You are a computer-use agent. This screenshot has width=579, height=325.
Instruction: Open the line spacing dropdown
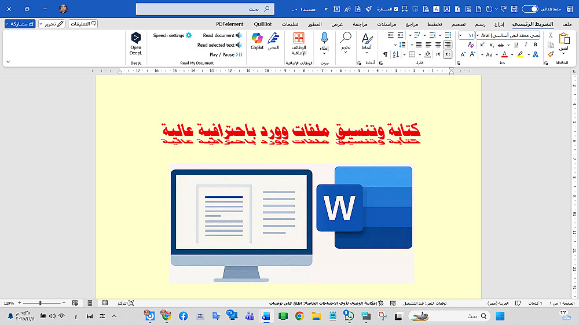pos(395,45)
